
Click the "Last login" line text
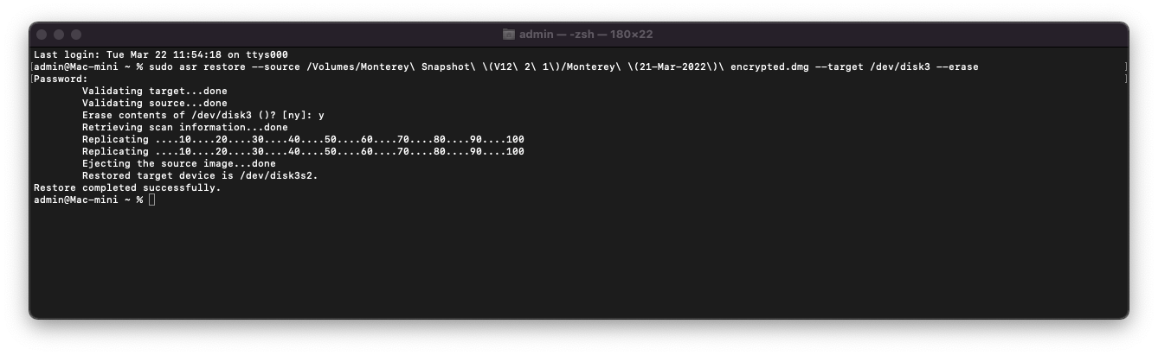coord(160,54)
